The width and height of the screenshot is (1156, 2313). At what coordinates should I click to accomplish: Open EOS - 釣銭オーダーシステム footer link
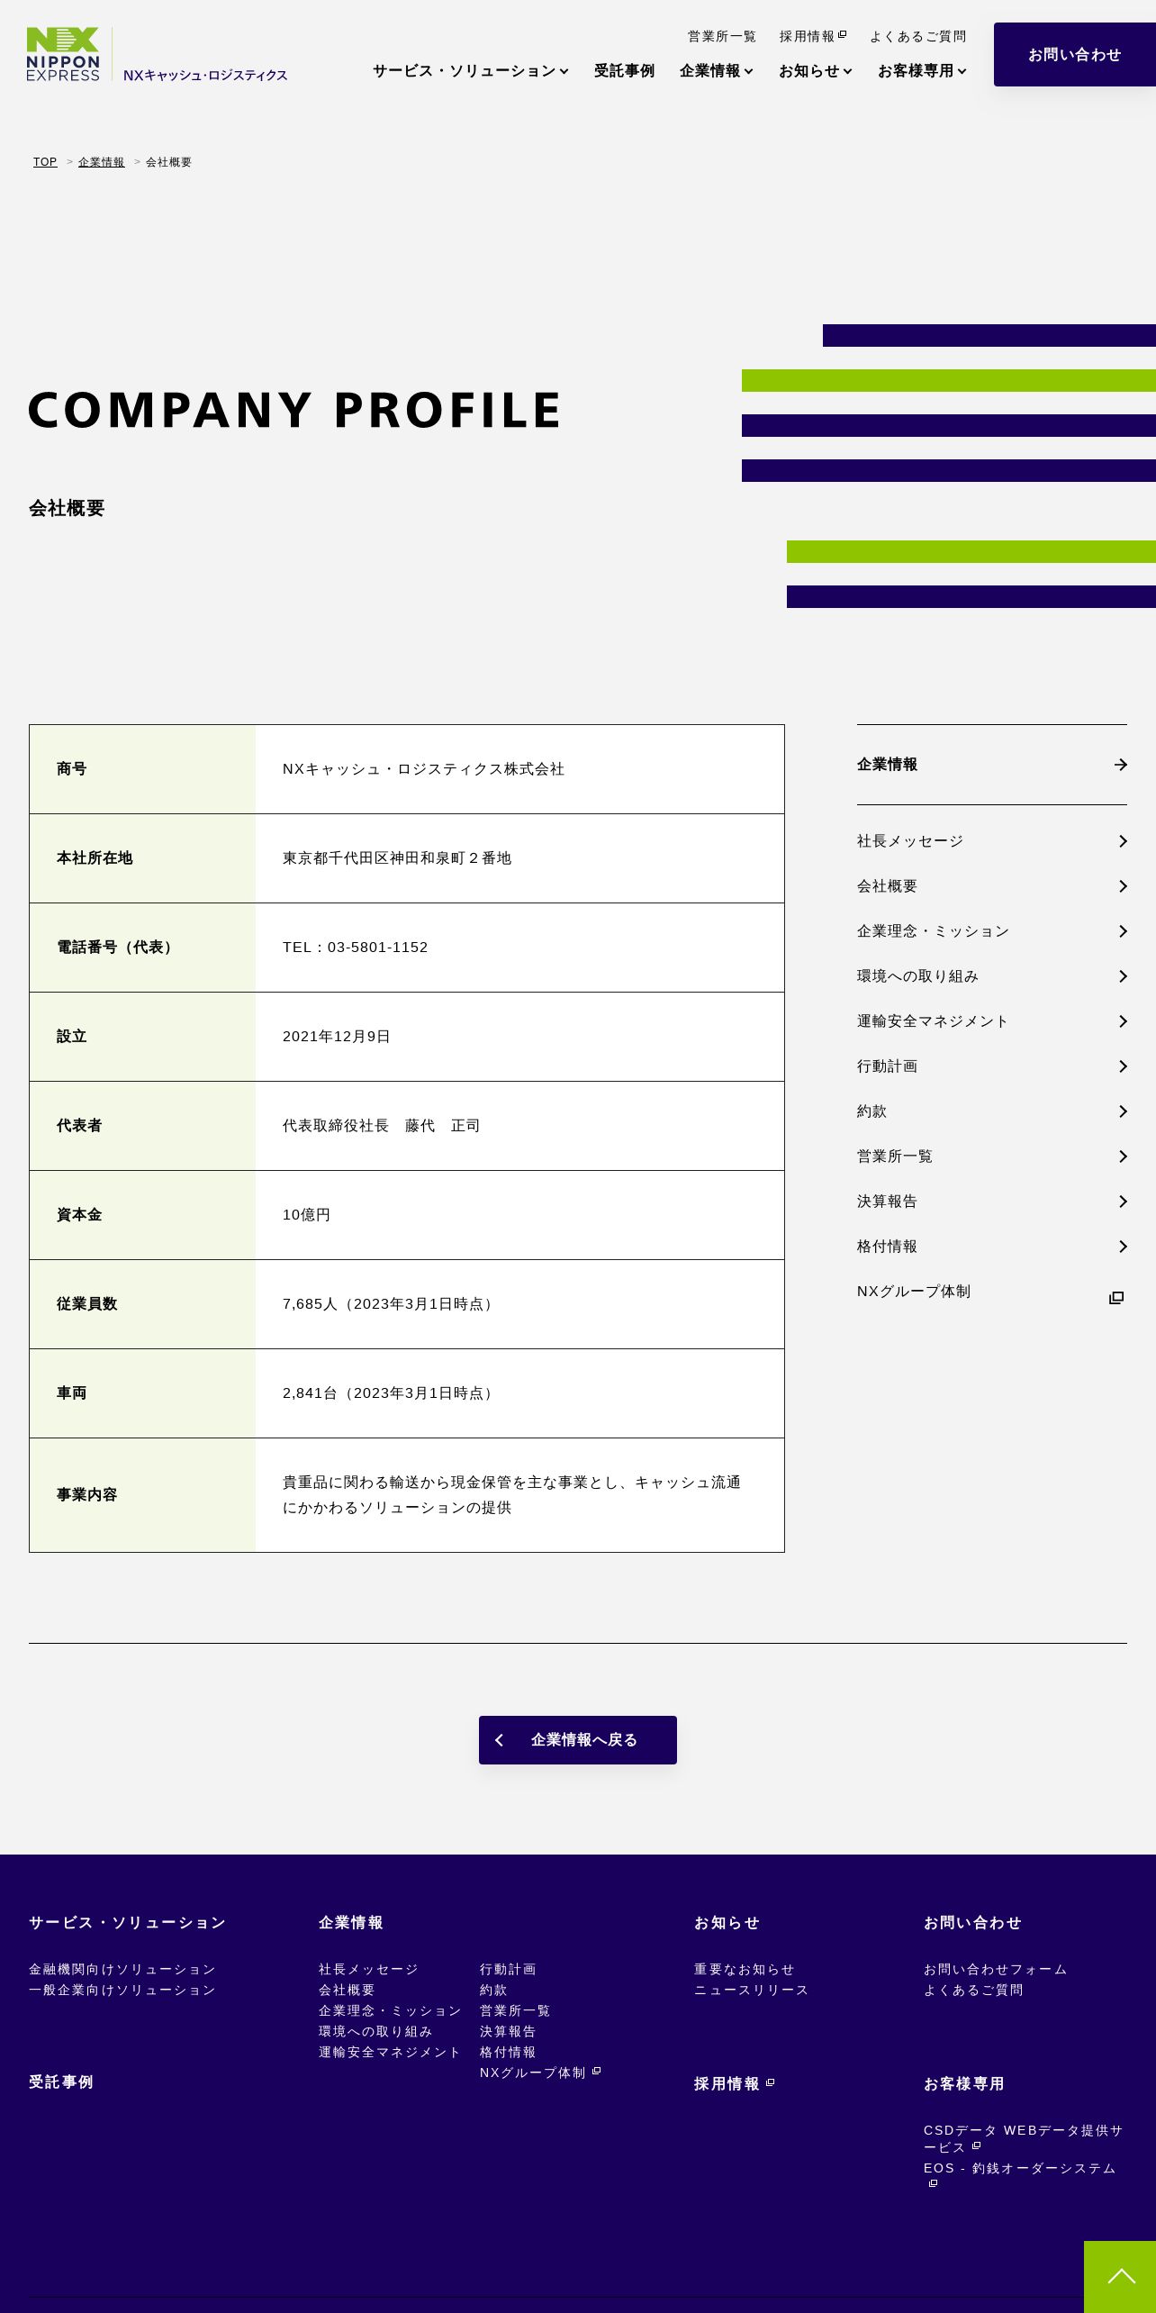click(x=1020, y=2168)
